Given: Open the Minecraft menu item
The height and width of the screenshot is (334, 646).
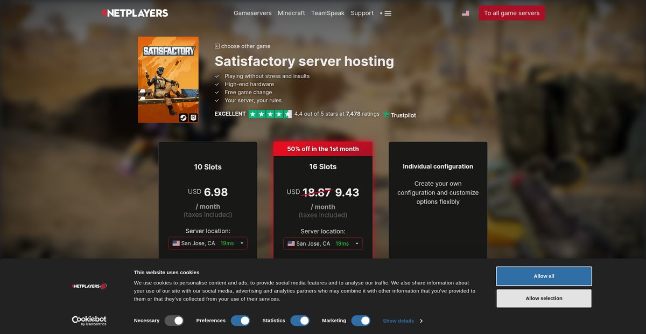Looking at the screenshot, I should point(291,13).
